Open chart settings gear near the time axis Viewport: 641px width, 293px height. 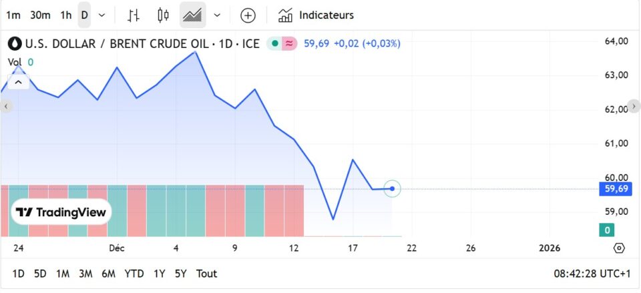point(619,248)
